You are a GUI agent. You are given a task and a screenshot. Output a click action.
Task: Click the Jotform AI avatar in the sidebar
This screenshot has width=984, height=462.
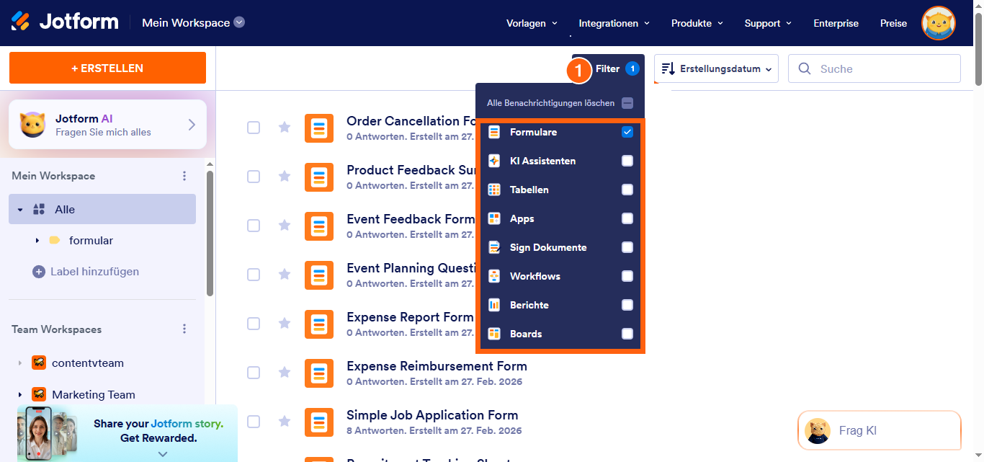(x=33, y=123)
